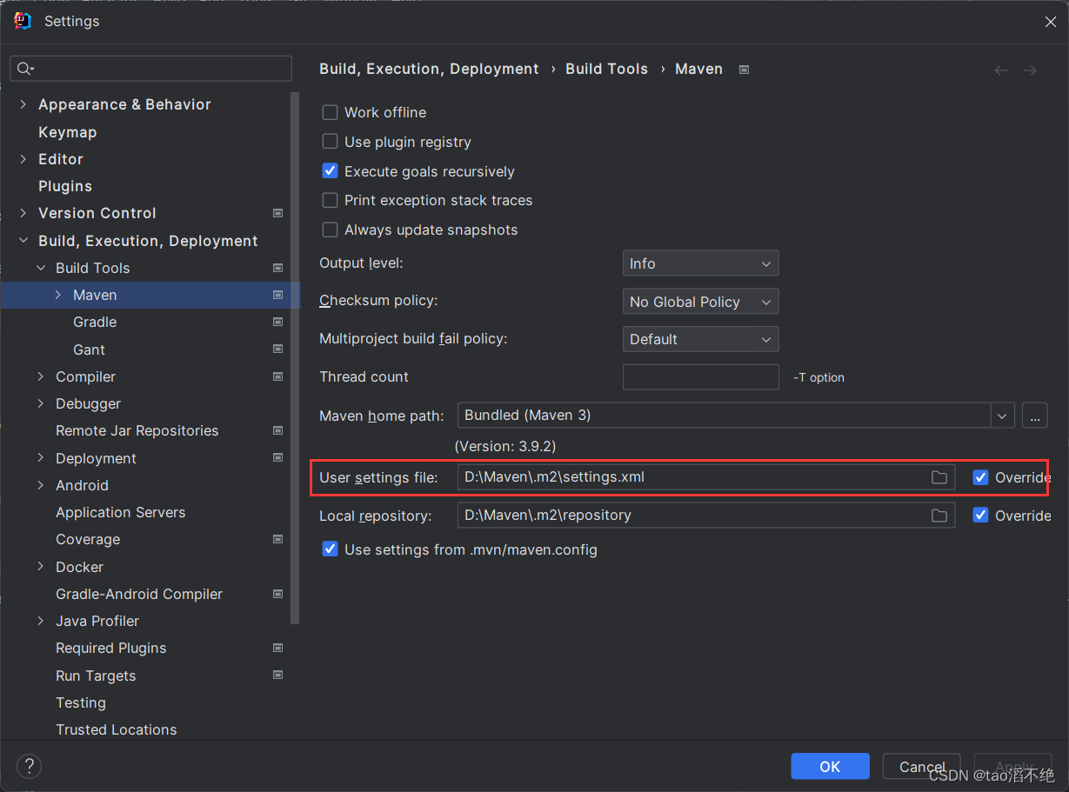Screen dimensions: 1069x792
Task: Open the Checksum policy dropdown
Action: point(700,302)
